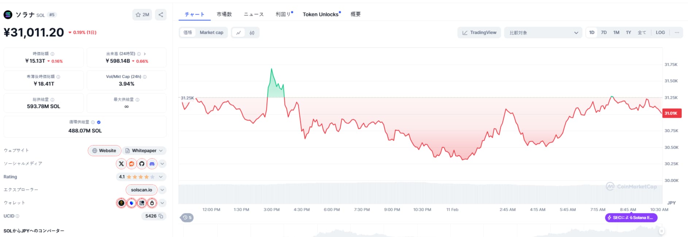Open market cap info icon tooltip
The width and height of the screenshot is (688, 237).
(x=53, y=54)
